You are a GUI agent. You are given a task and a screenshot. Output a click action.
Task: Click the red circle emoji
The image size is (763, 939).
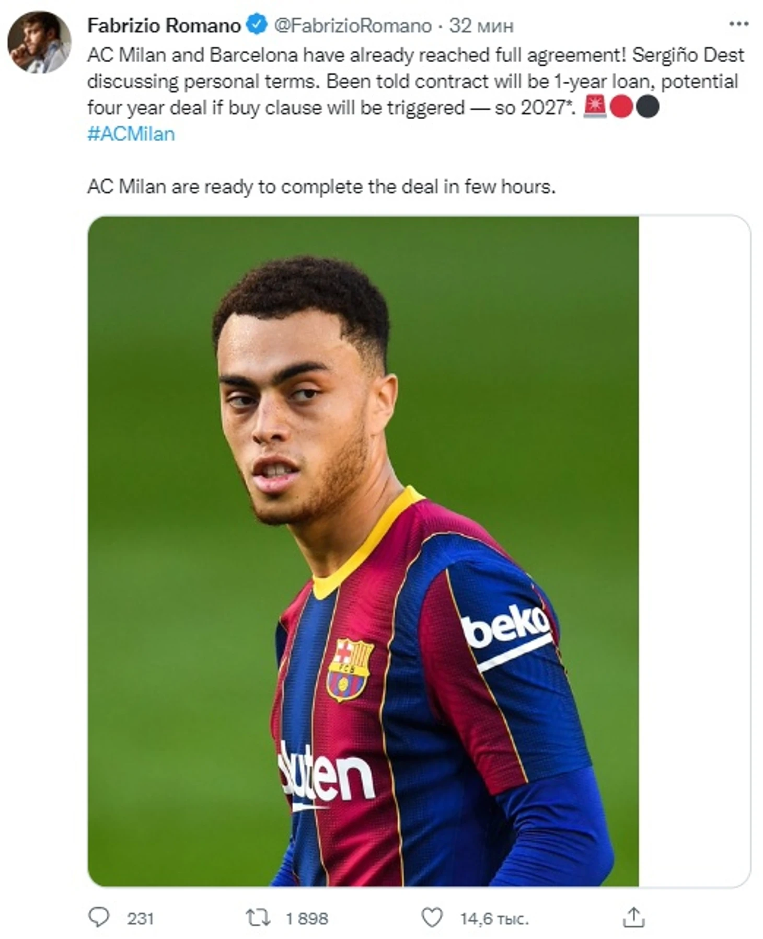coord(621,107)
